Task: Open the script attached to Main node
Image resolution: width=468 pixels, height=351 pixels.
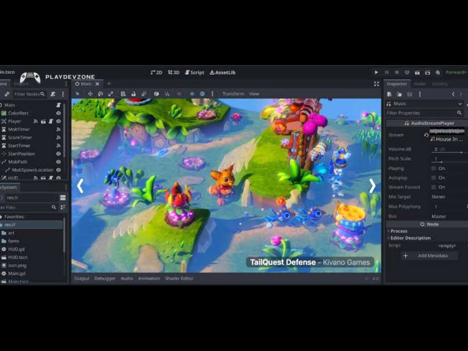Action: point(58,105)
